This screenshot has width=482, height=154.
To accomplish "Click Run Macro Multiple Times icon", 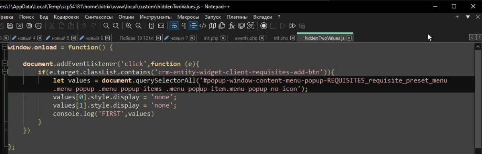I will pyautogui.click(x=293, y=26).
